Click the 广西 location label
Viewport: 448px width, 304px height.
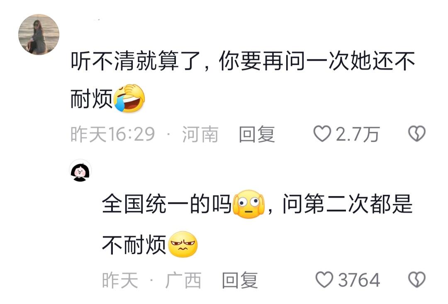[183, 280]
